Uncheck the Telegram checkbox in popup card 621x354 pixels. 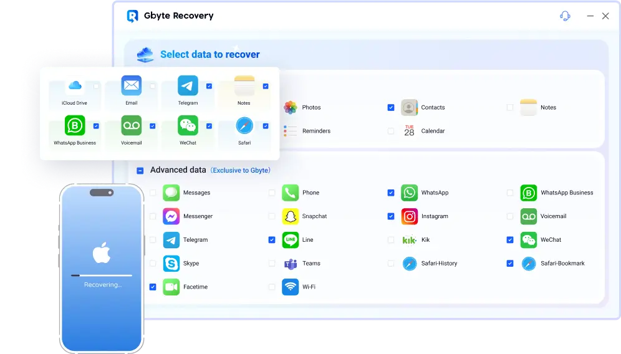click(209, 86)
